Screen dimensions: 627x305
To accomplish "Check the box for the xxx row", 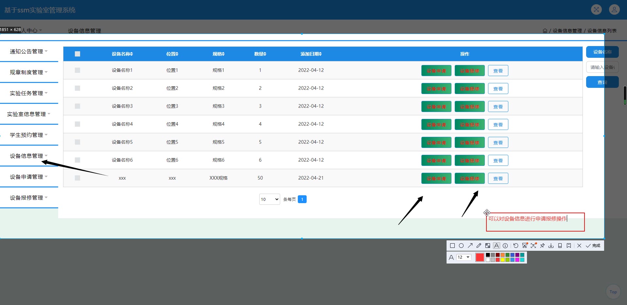I will [77, 178].
